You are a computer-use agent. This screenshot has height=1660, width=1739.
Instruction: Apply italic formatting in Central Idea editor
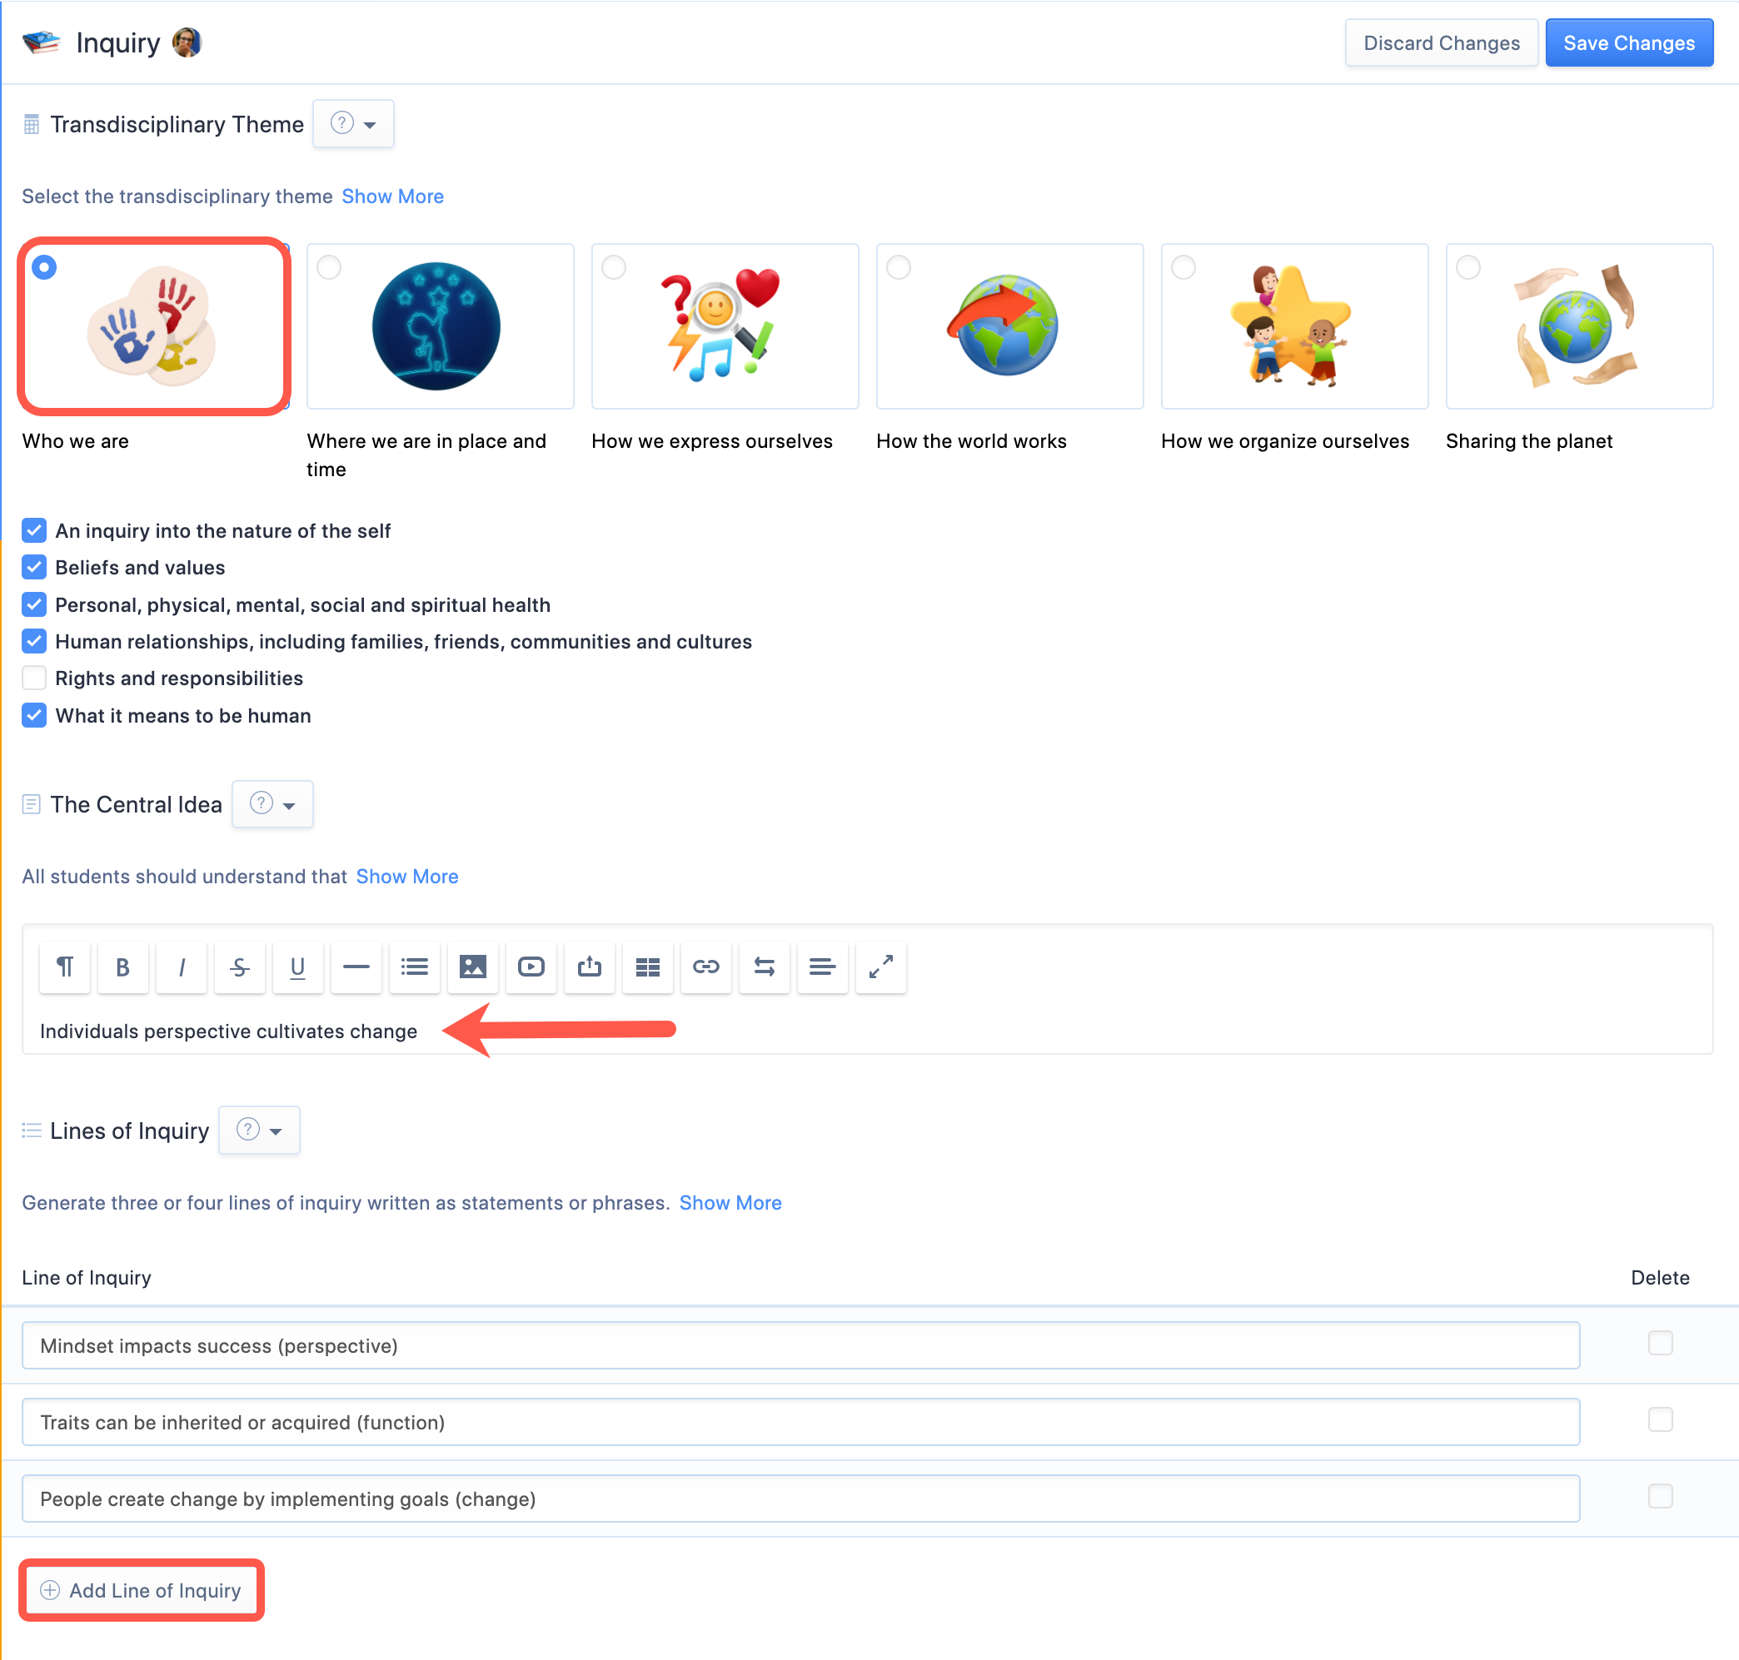coord(181,967)
